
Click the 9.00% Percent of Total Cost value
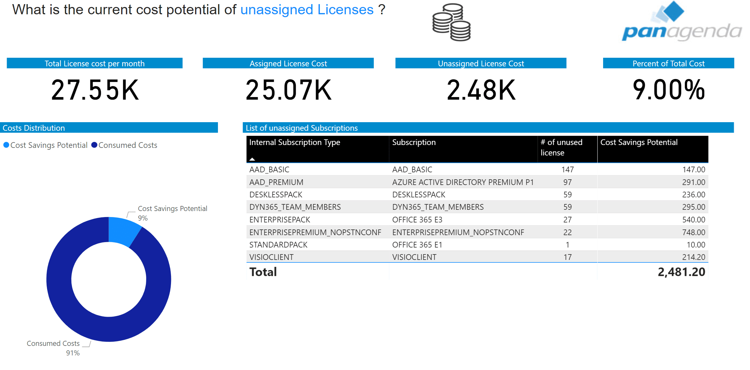(x=668, y=90)
